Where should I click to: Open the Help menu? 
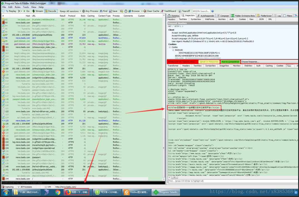[41, 7]
